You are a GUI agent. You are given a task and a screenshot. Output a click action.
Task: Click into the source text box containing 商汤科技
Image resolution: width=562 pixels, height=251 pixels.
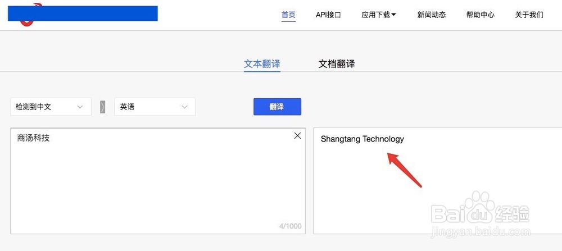158,181
